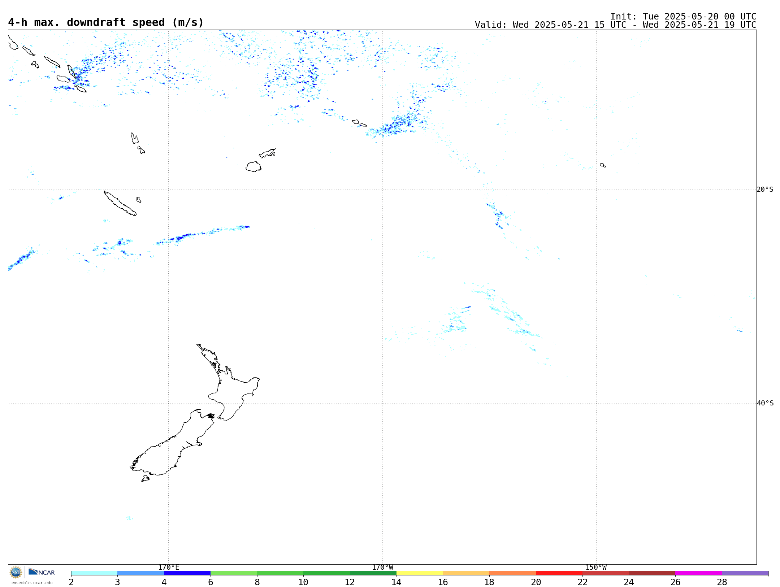Click the Valid time range line
The height and width of the screenshot is (587, 780).
615,25
